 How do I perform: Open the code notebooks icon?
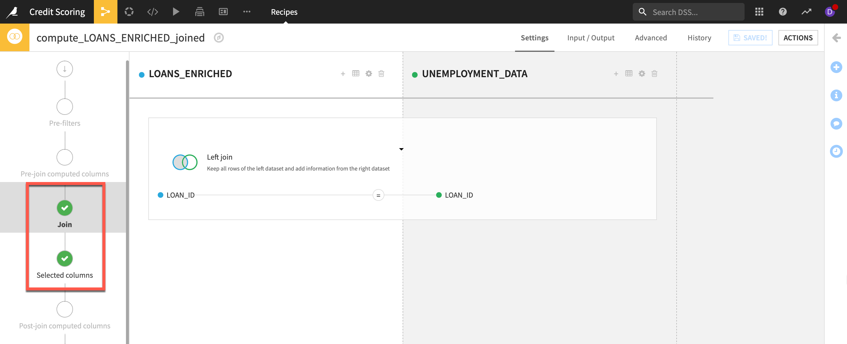click(152, 12)
